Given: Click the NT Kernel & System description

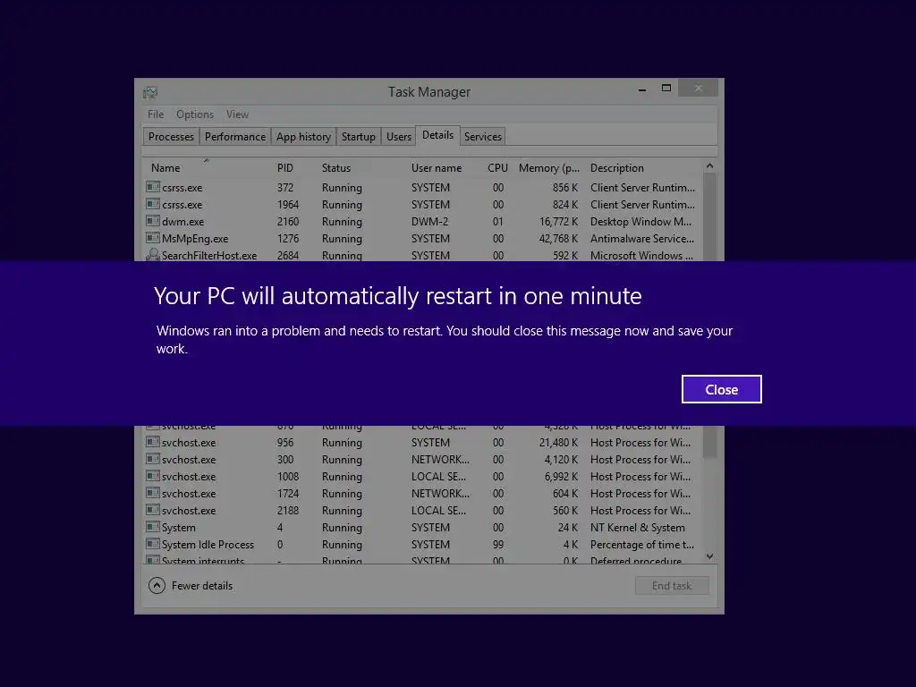Looking at the screenshot, I should point(637,528).
